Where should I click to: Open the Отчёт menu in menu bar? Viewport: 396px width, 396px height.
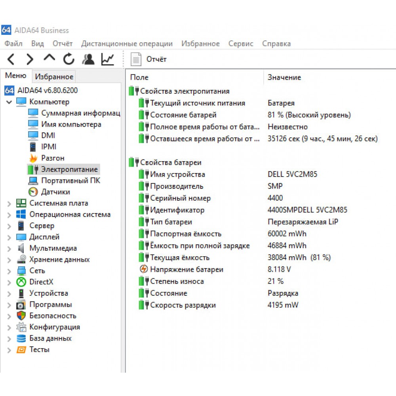click(63, 44)
